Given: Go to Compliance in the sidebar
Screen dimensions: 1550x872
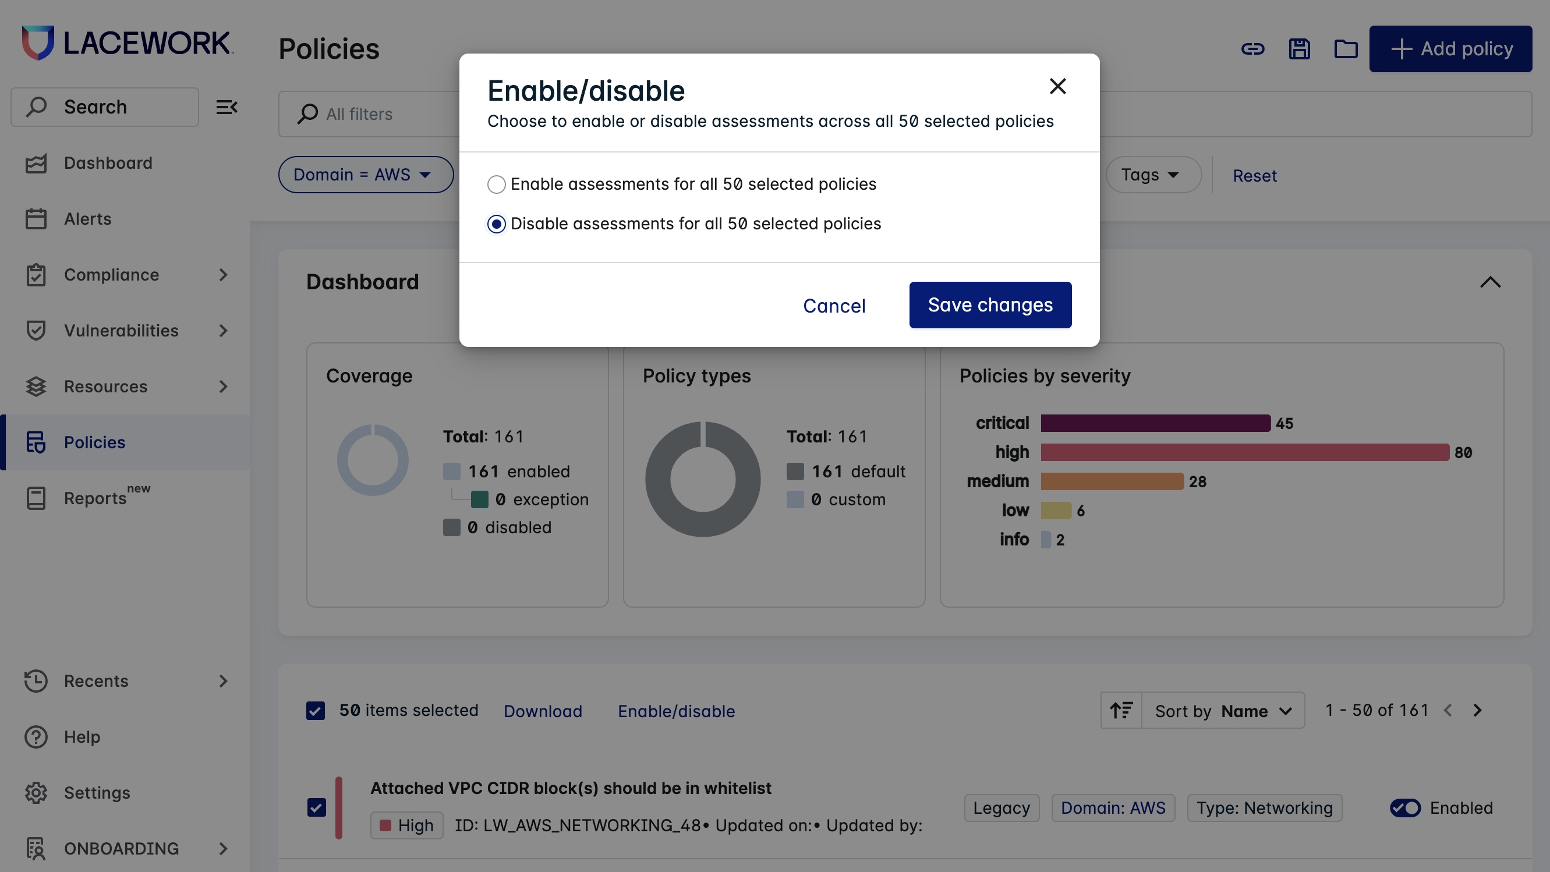Looking at the screenshot, I should [x=36, y=275].
